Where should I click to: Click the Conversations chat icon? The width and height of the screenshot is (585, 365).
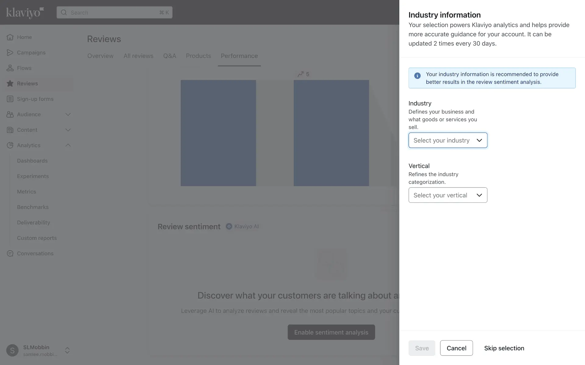point(10,254)
